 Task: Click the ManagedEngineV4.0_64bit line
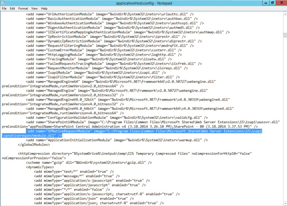tap(130, 109)
